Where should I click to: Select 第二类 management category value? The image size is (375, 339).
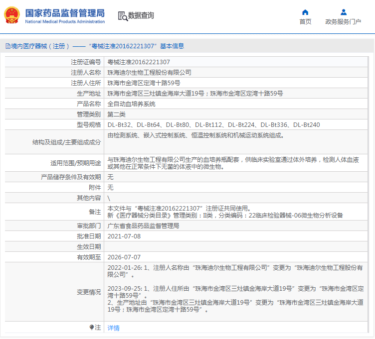pyautogui.click(x=117, y=114)
